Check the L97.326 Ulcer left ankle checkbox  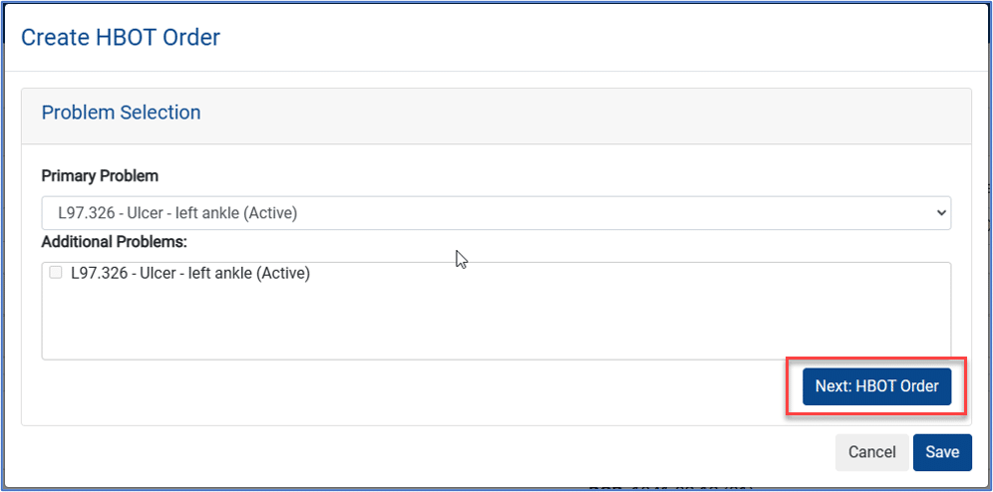pyautogui.click(x=56, y=273)
